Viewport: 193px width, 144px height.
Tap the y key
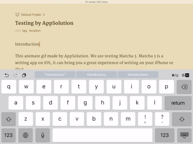(x=96, y=87)
